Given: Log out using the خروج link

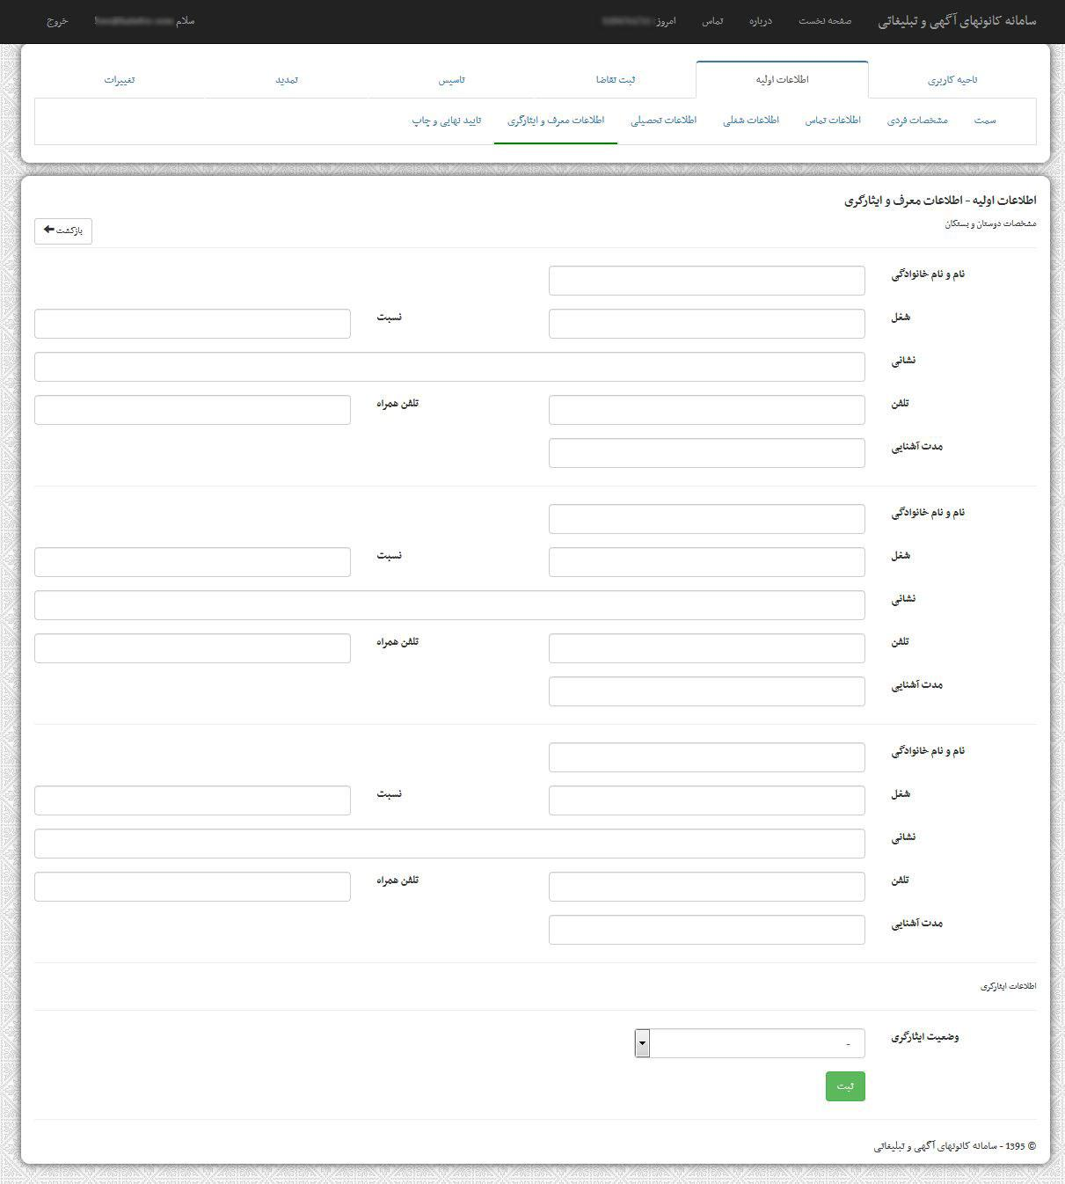Looking at the screenshot, I should click(57, 20).
